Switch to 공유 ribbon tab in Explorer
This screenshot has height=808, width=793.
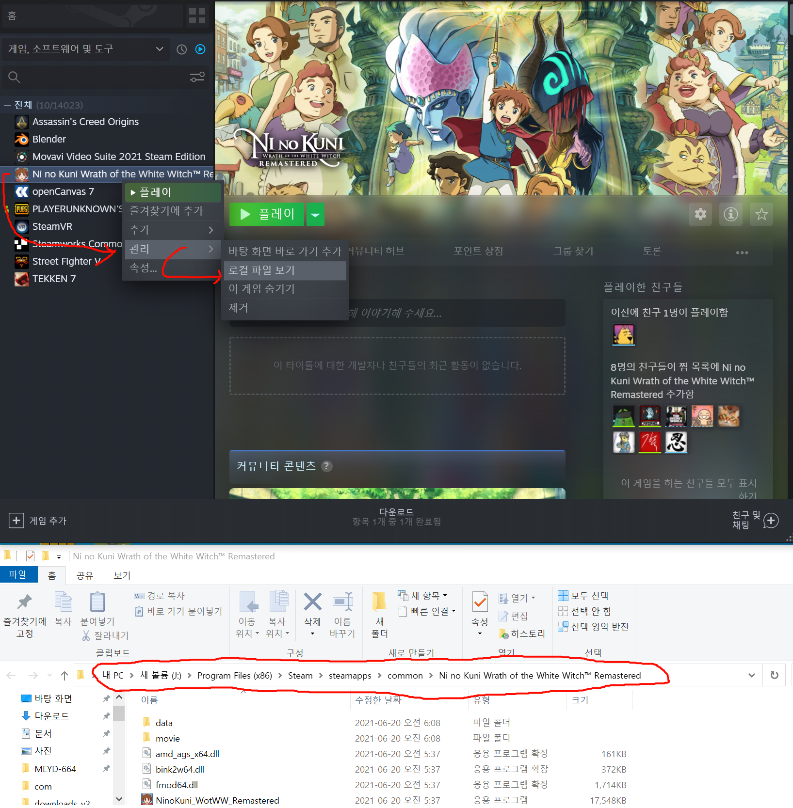click(85, 575)
